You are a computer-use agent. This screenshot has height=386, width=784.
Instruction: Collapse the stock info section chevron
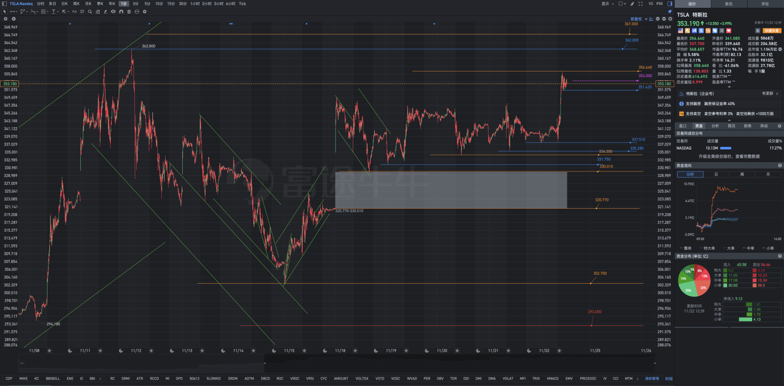point(729,87)
